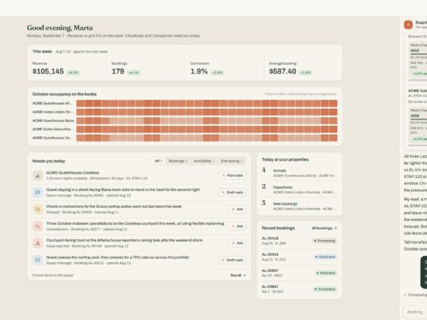This screenshot has height=320, width=427.
Task: Open the All bookings arrow link
Action: 324,228
